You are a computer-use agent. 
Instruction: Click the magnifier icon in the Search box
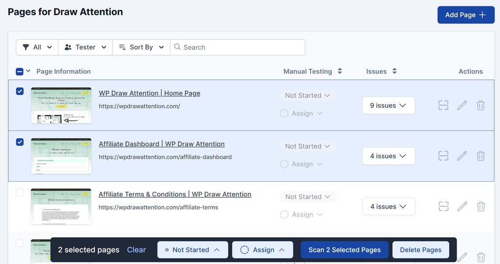pyautogui.click(x=177, y=47)
